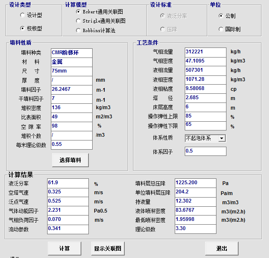Select the 液泛分率 design standard option
This screenshot has width=269, height=258.
click(x=163, y=16)
